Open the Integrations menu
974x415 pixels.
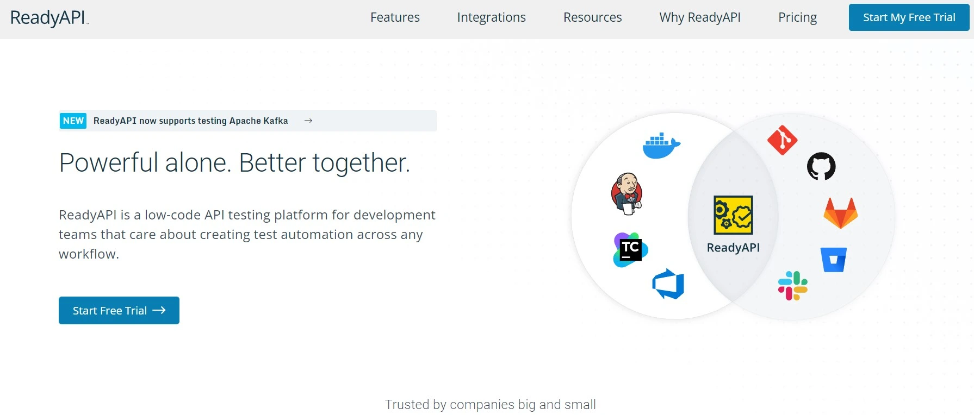point(491,17)
